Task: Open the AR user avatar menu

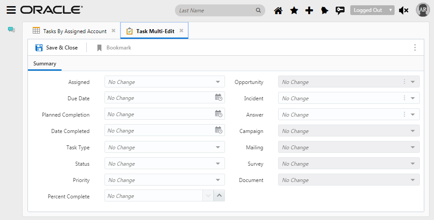Action: pyautogui.click(x=422, y=10)
